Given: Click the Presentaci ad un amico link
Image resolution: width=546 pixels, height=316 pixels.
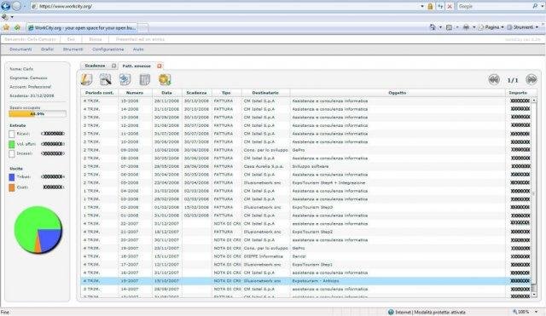Looking at the screenshot, I should (140, 39).
